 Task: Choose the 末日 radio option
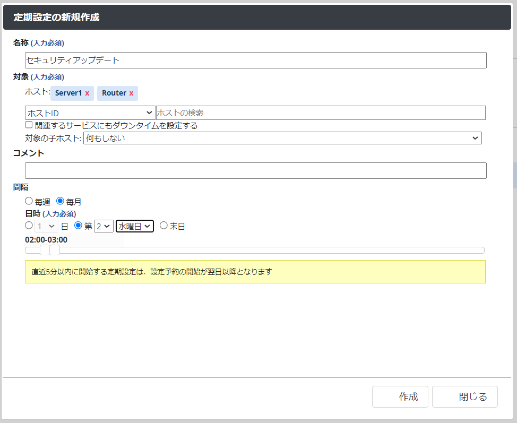(x=163, y=226)
